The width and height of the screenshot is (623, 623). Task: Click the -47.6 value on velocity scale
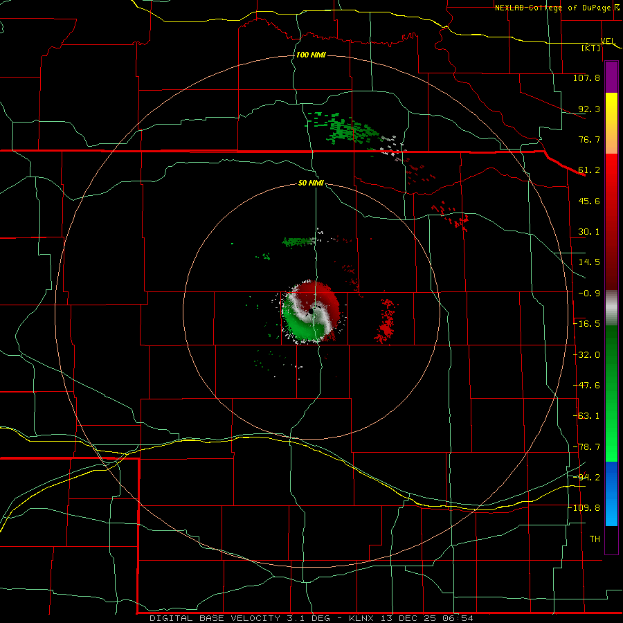click(586, 386)
